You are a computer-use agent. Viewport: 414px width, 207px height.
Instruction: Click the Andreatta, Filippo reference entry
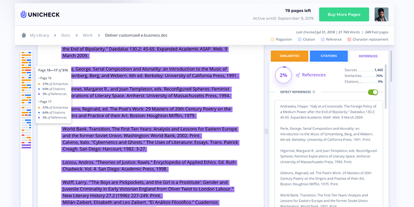coord(330,113)
